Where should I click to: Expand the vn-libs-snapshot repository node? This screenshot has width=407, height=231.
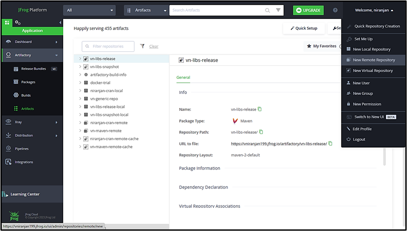(80, 66)
